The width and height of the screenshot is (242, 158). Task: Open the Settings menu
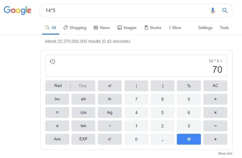tap(205, 28)
